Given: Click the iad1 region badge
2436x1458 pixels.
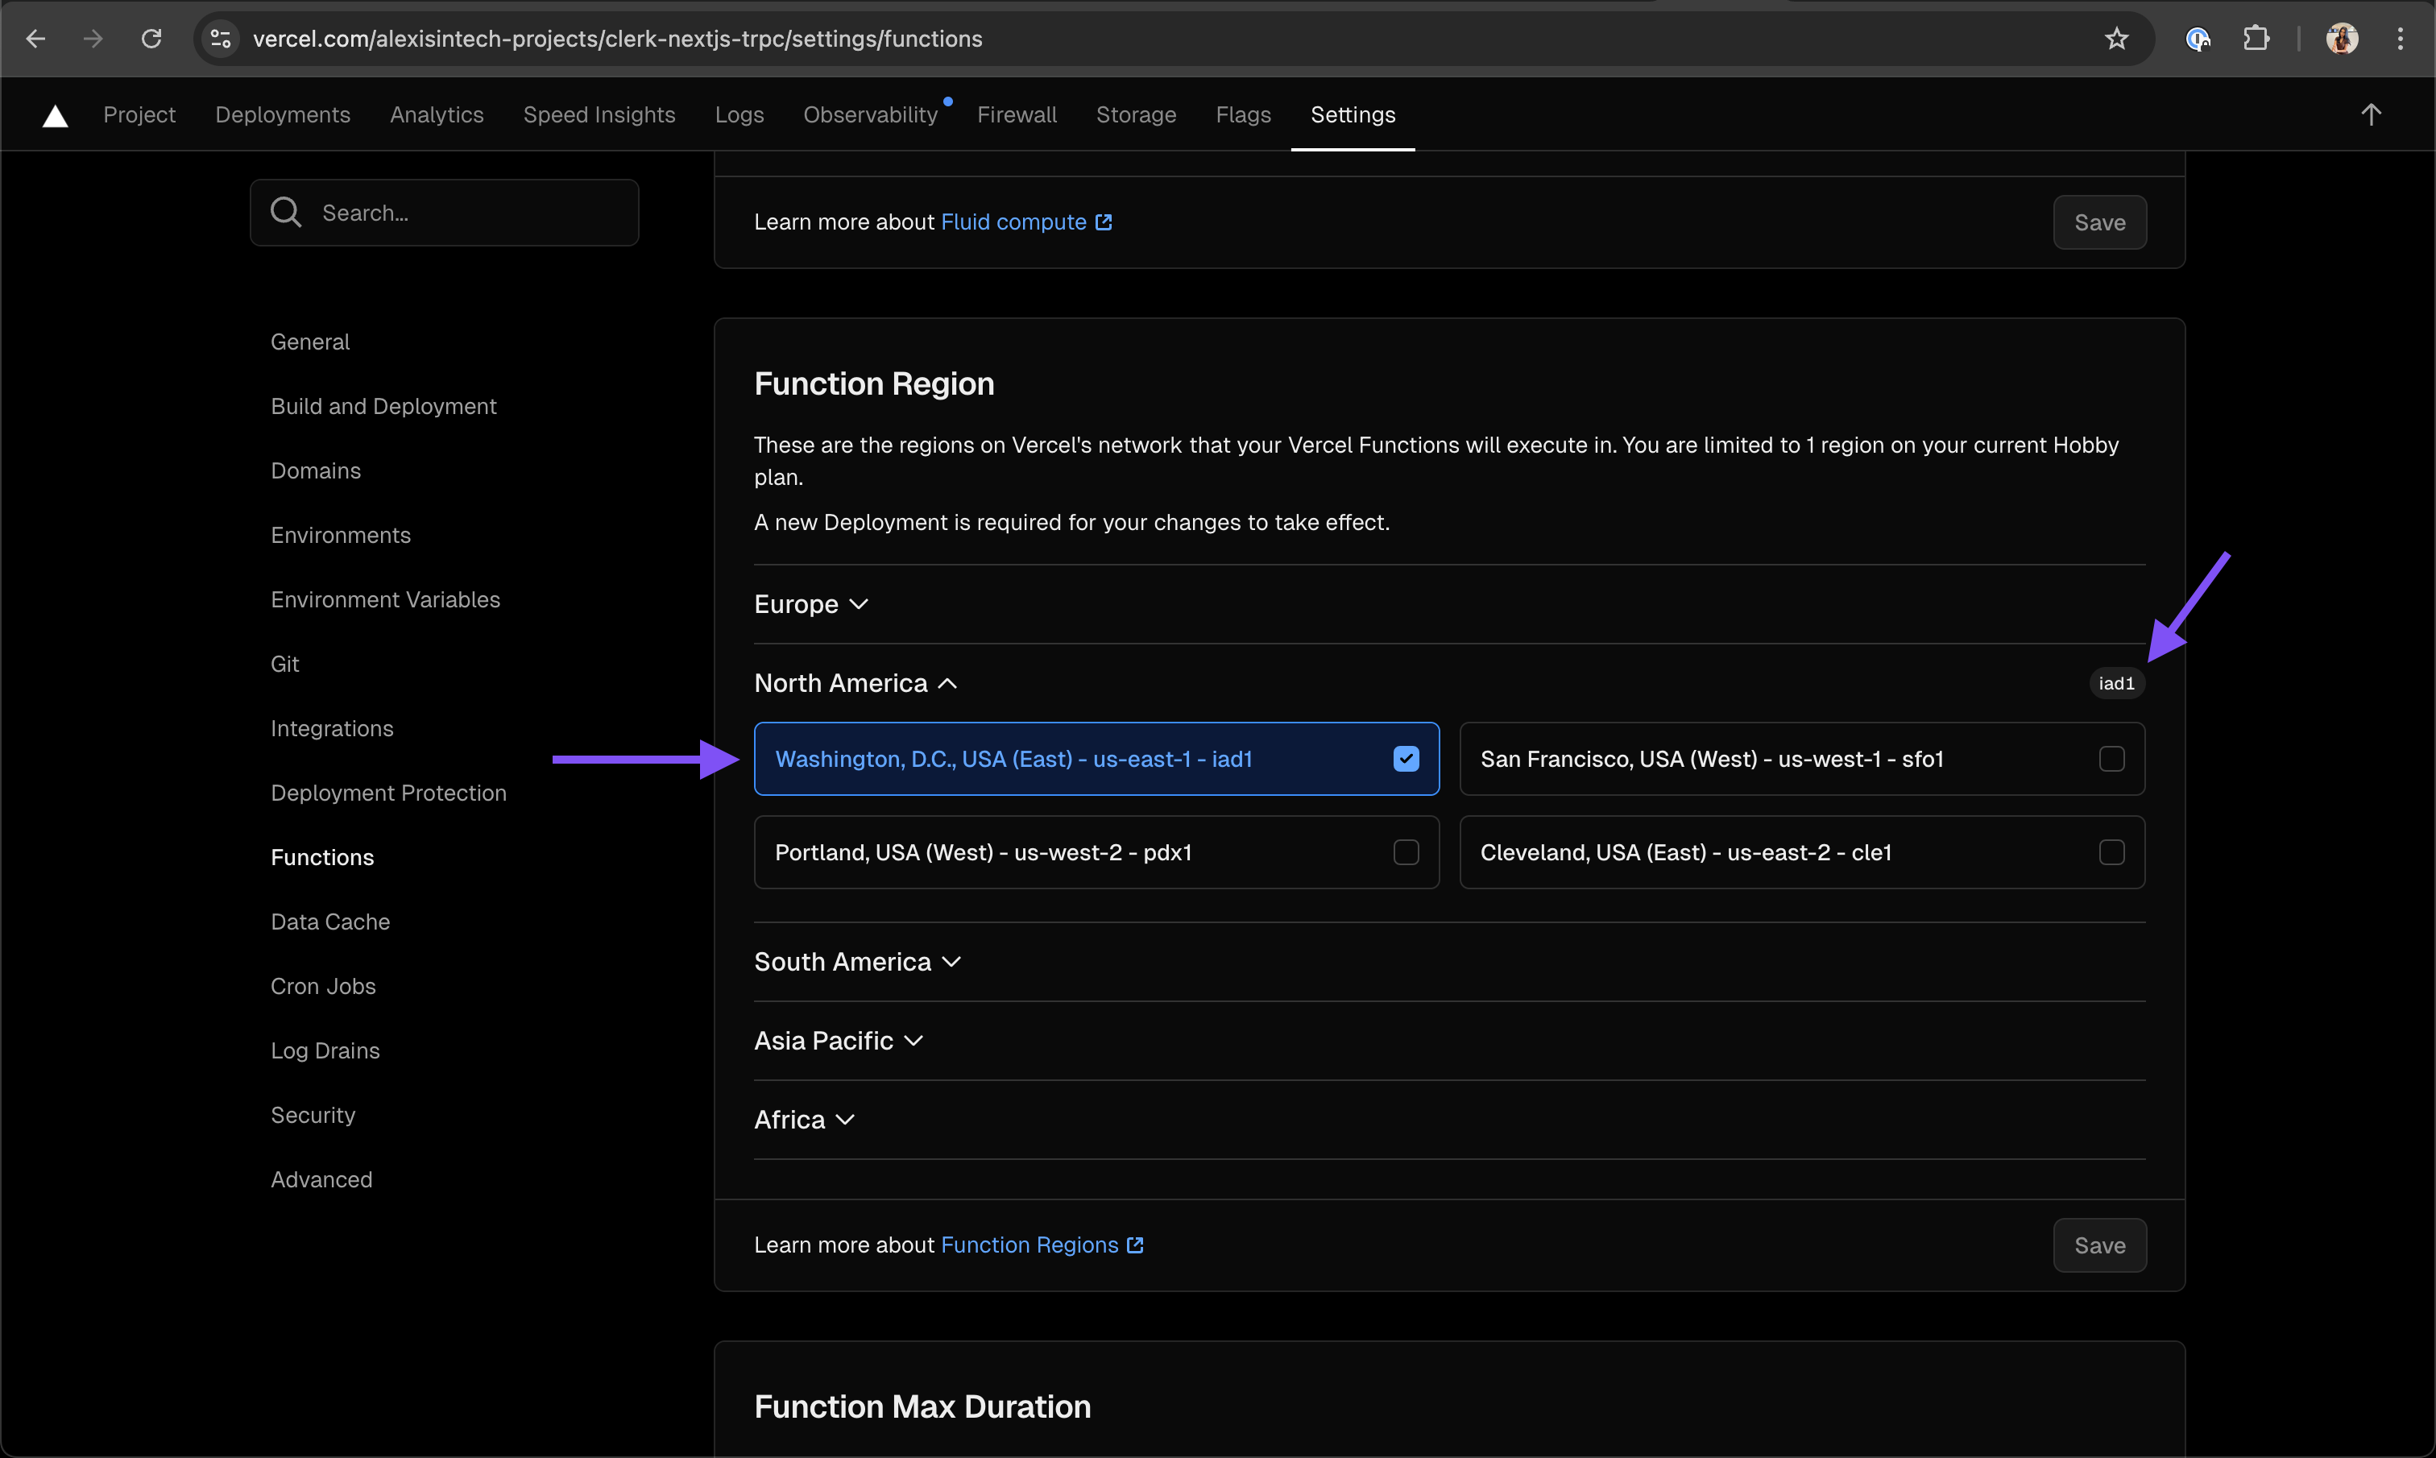Looking at the screenshot, I should click(x=2115, y=683).
